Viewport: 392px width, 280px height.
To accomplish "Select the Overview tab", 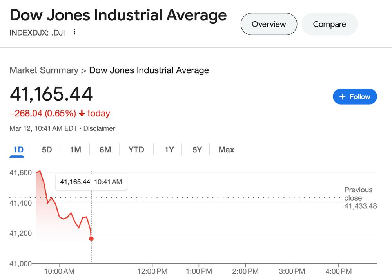I will pyautogui.click(x=269, y=24).
